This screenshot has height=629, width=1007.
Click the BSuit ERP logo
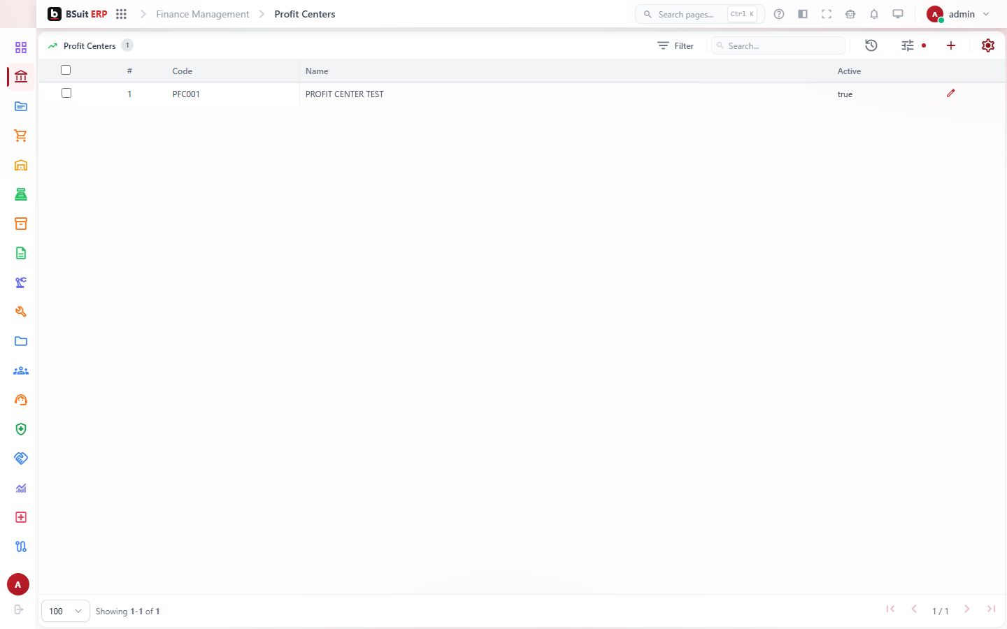[78, 14]
